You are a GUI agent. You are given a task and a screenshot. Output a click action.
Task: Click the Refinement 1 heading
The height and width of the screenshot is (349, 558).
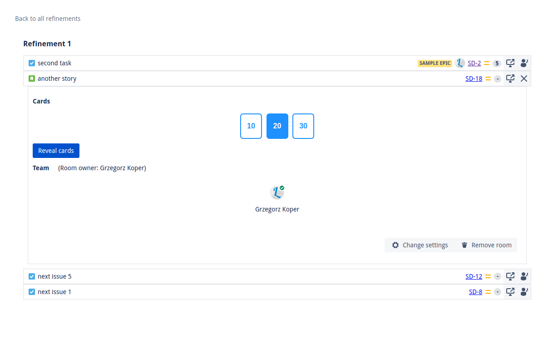point(47,44)
